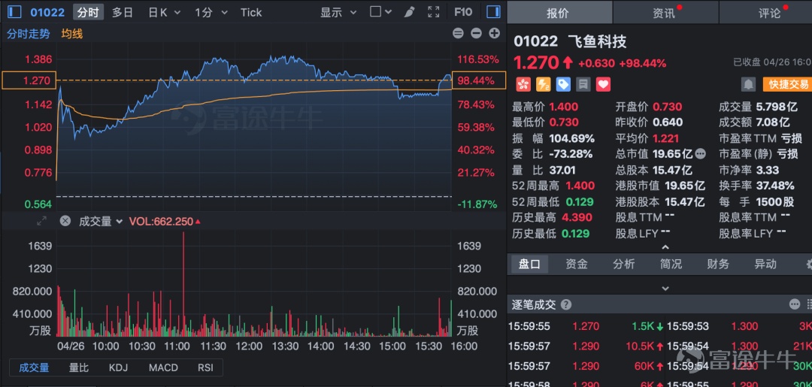
Task: Select the MACD indicator
Action: [x=163, y=368]
